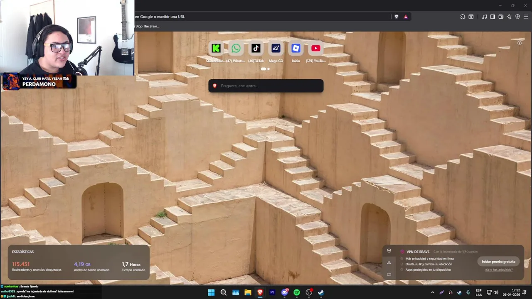The image size is (532, 299).
Task: Open the media control music note icon
Action: point(484,17)
